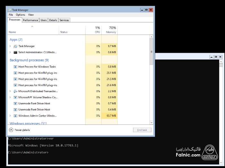Open the Options menu
Screen dimensions: 225x168
point(20,15)
